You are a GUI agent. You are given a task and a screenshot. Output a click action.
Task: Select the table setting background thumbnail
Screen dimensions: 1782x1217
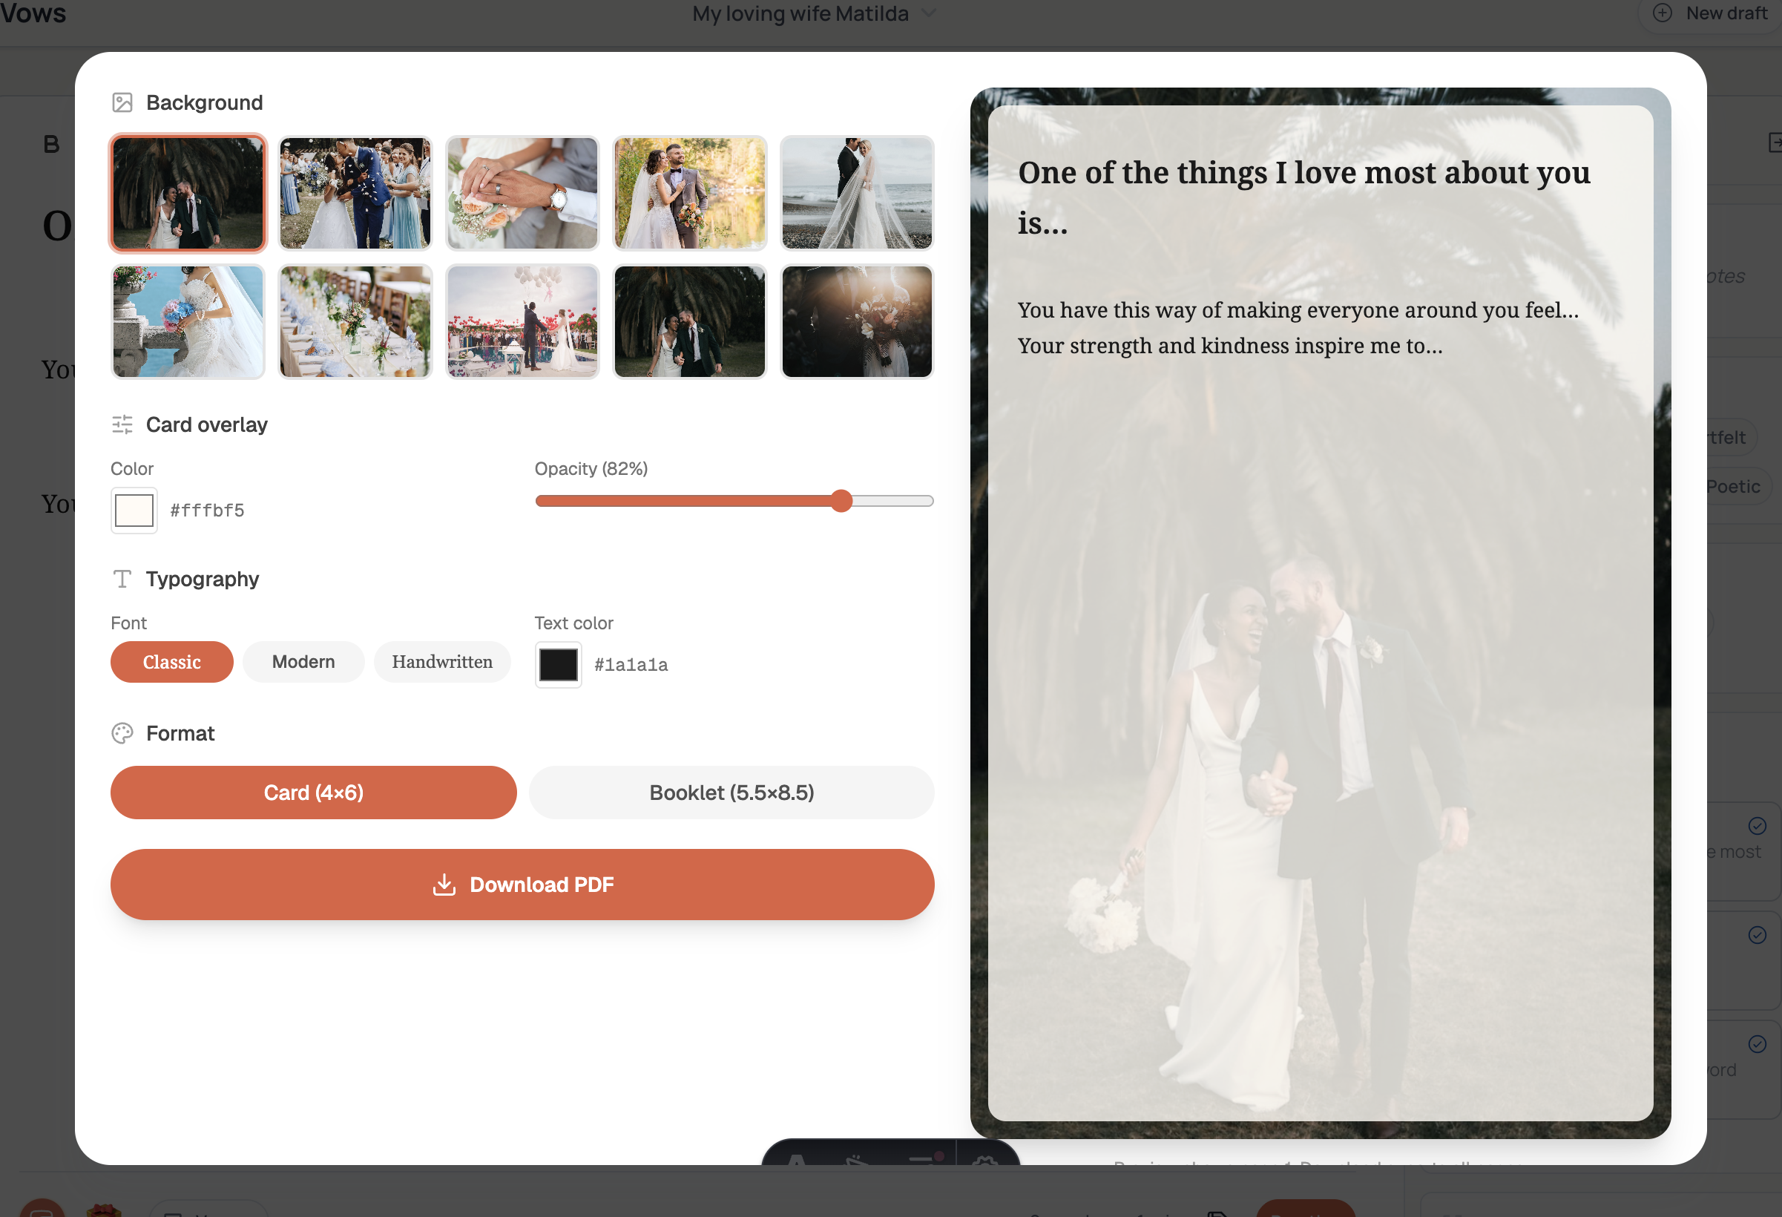tap(355, 322)
